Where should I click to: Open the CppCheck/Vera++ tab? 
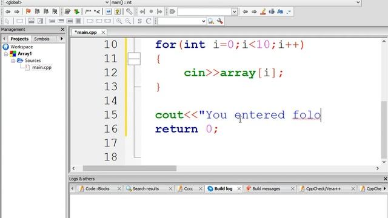pyautogui.click(x=323, y=189)
